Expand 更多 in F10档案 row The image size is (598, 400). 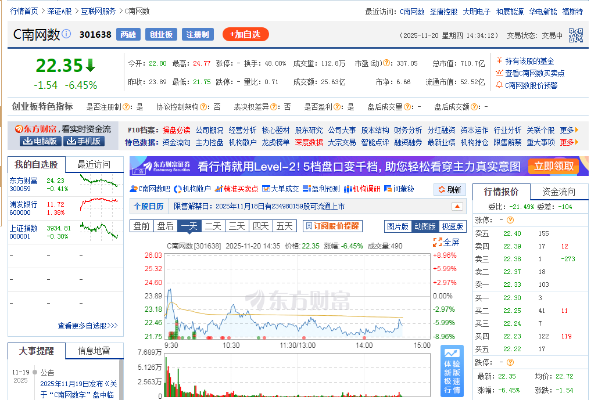(x=569, y=130)
